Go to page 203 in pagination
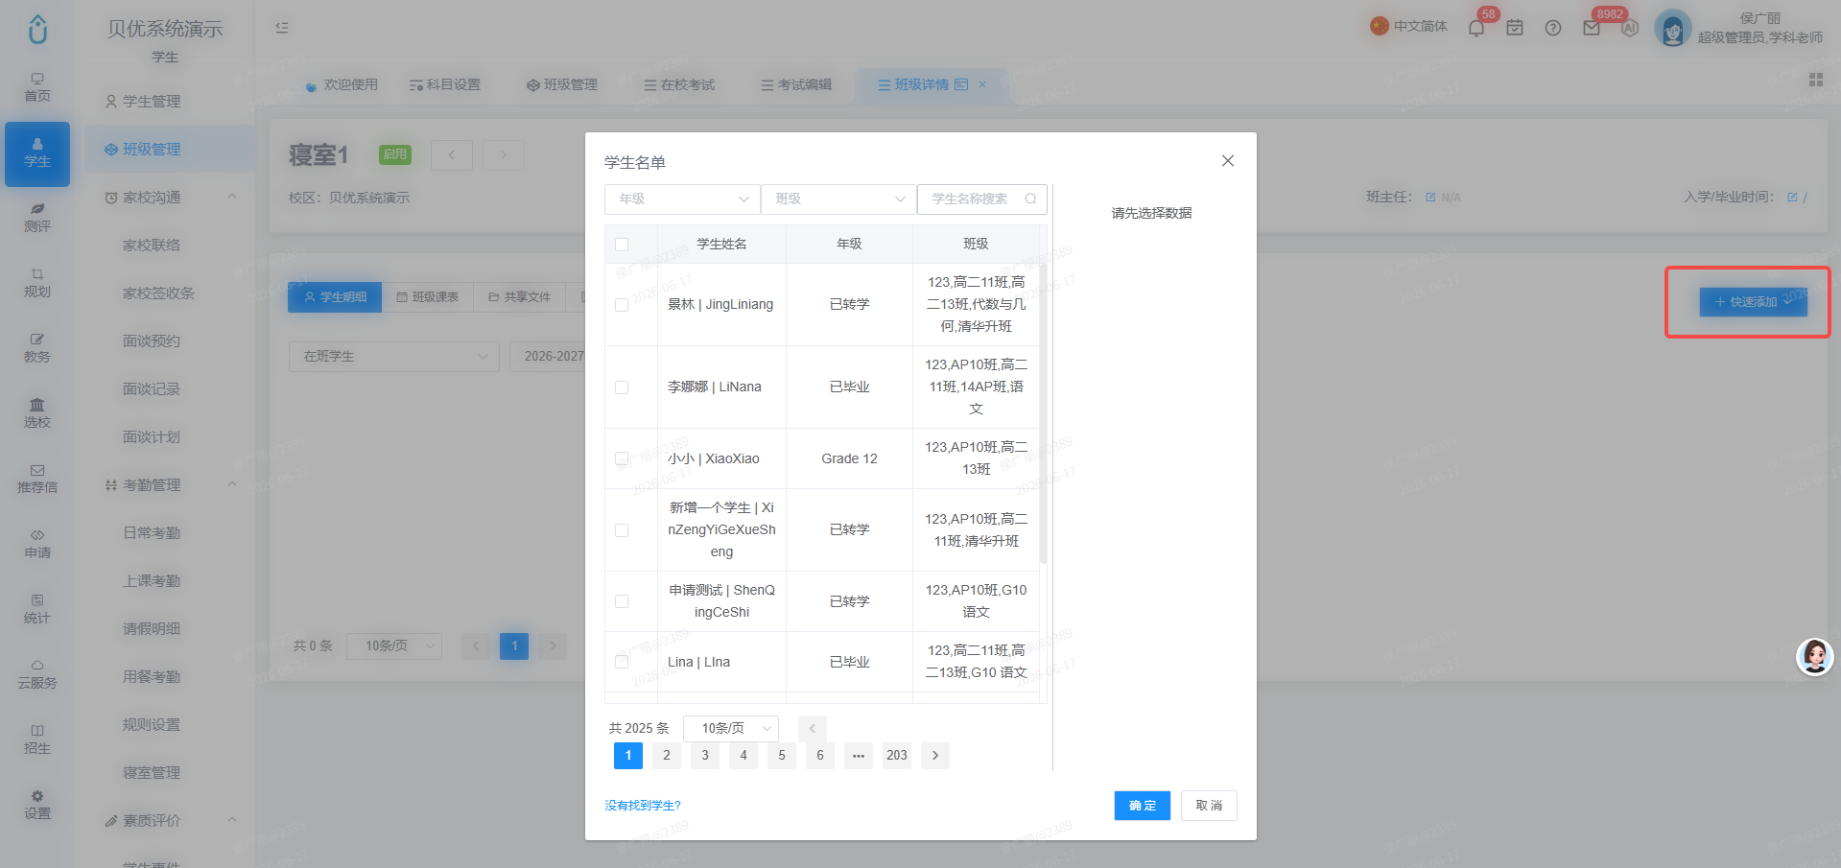 pos(897,756)
